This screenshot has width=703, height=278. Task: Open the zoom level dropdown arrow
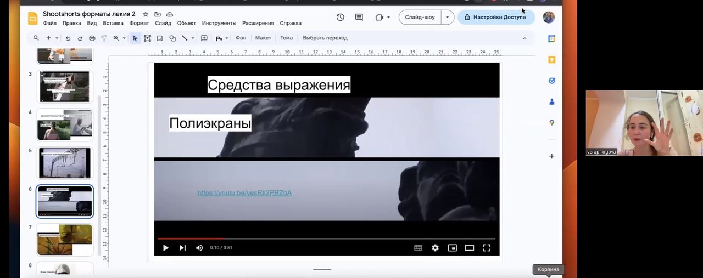click(x=124, y=38)
